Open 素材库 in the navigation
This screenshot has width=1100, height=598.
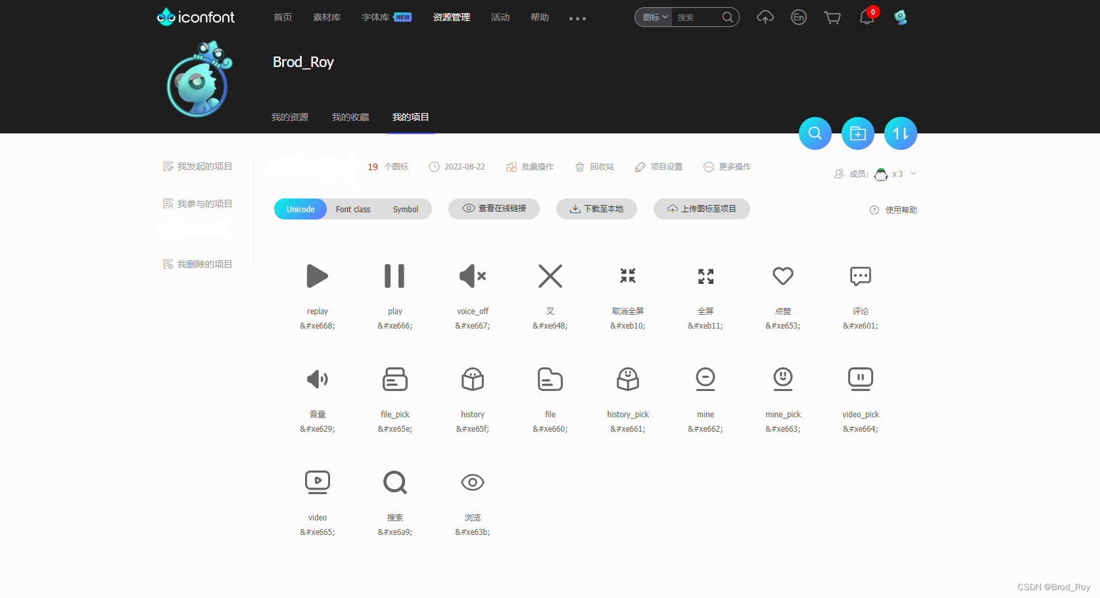[x=327, y=17]
